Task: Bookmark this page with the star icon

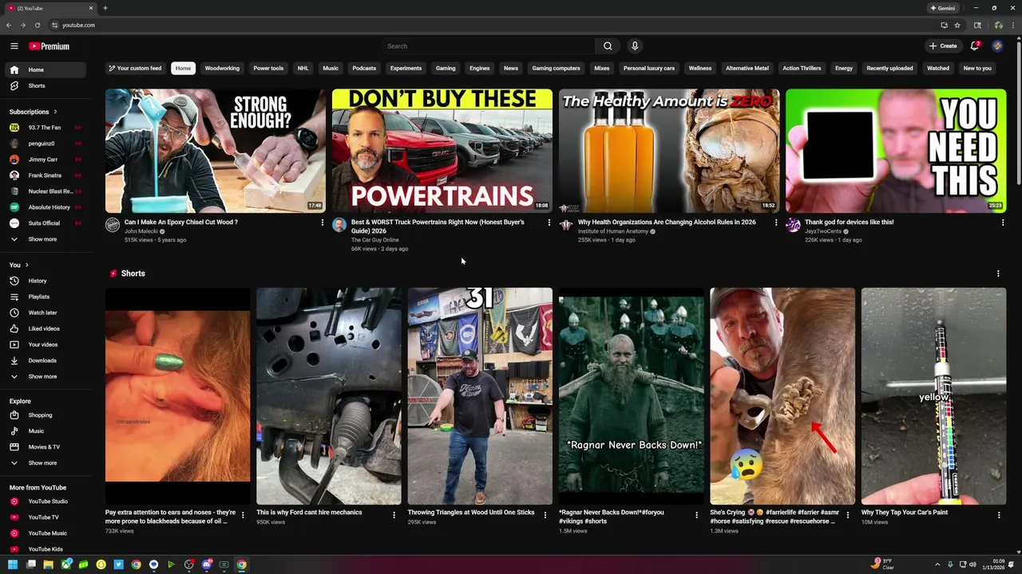Action: pyautogui.click(x=957, y=25)
